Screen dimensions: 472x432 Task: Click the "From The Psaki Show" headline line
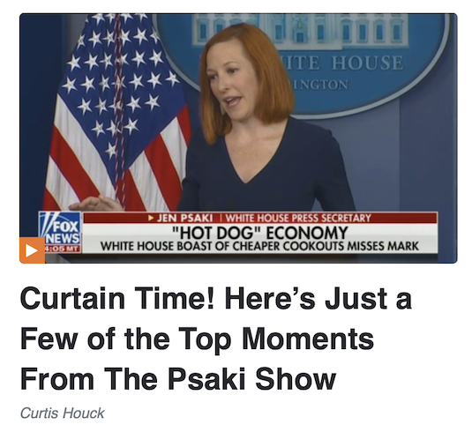click(x=178, y=378)
